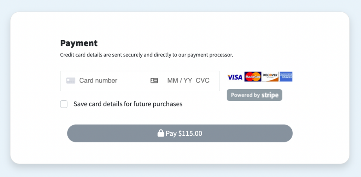361x177 pixels.
Task: Click the Payment heading
Action: 79,43
